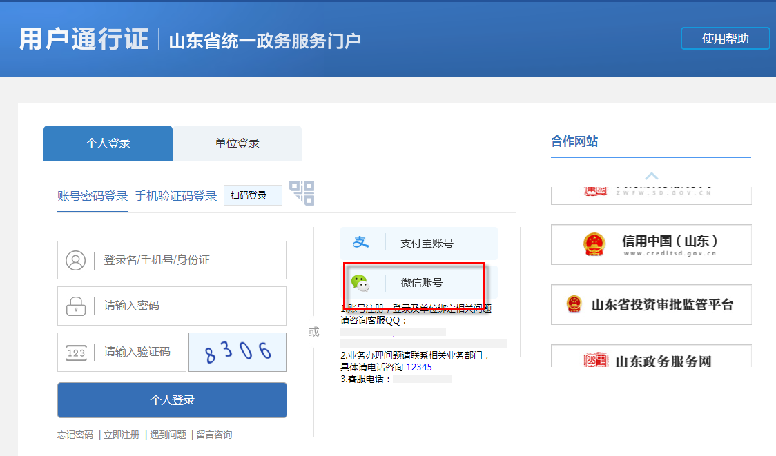Viewport: 776px width, 456px height.
Task: Click the 忘记密码 link
Action: [x=75, y=435]
